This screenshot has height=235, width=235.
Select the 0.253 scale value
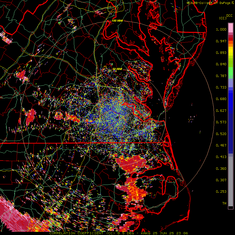point(221,192)
